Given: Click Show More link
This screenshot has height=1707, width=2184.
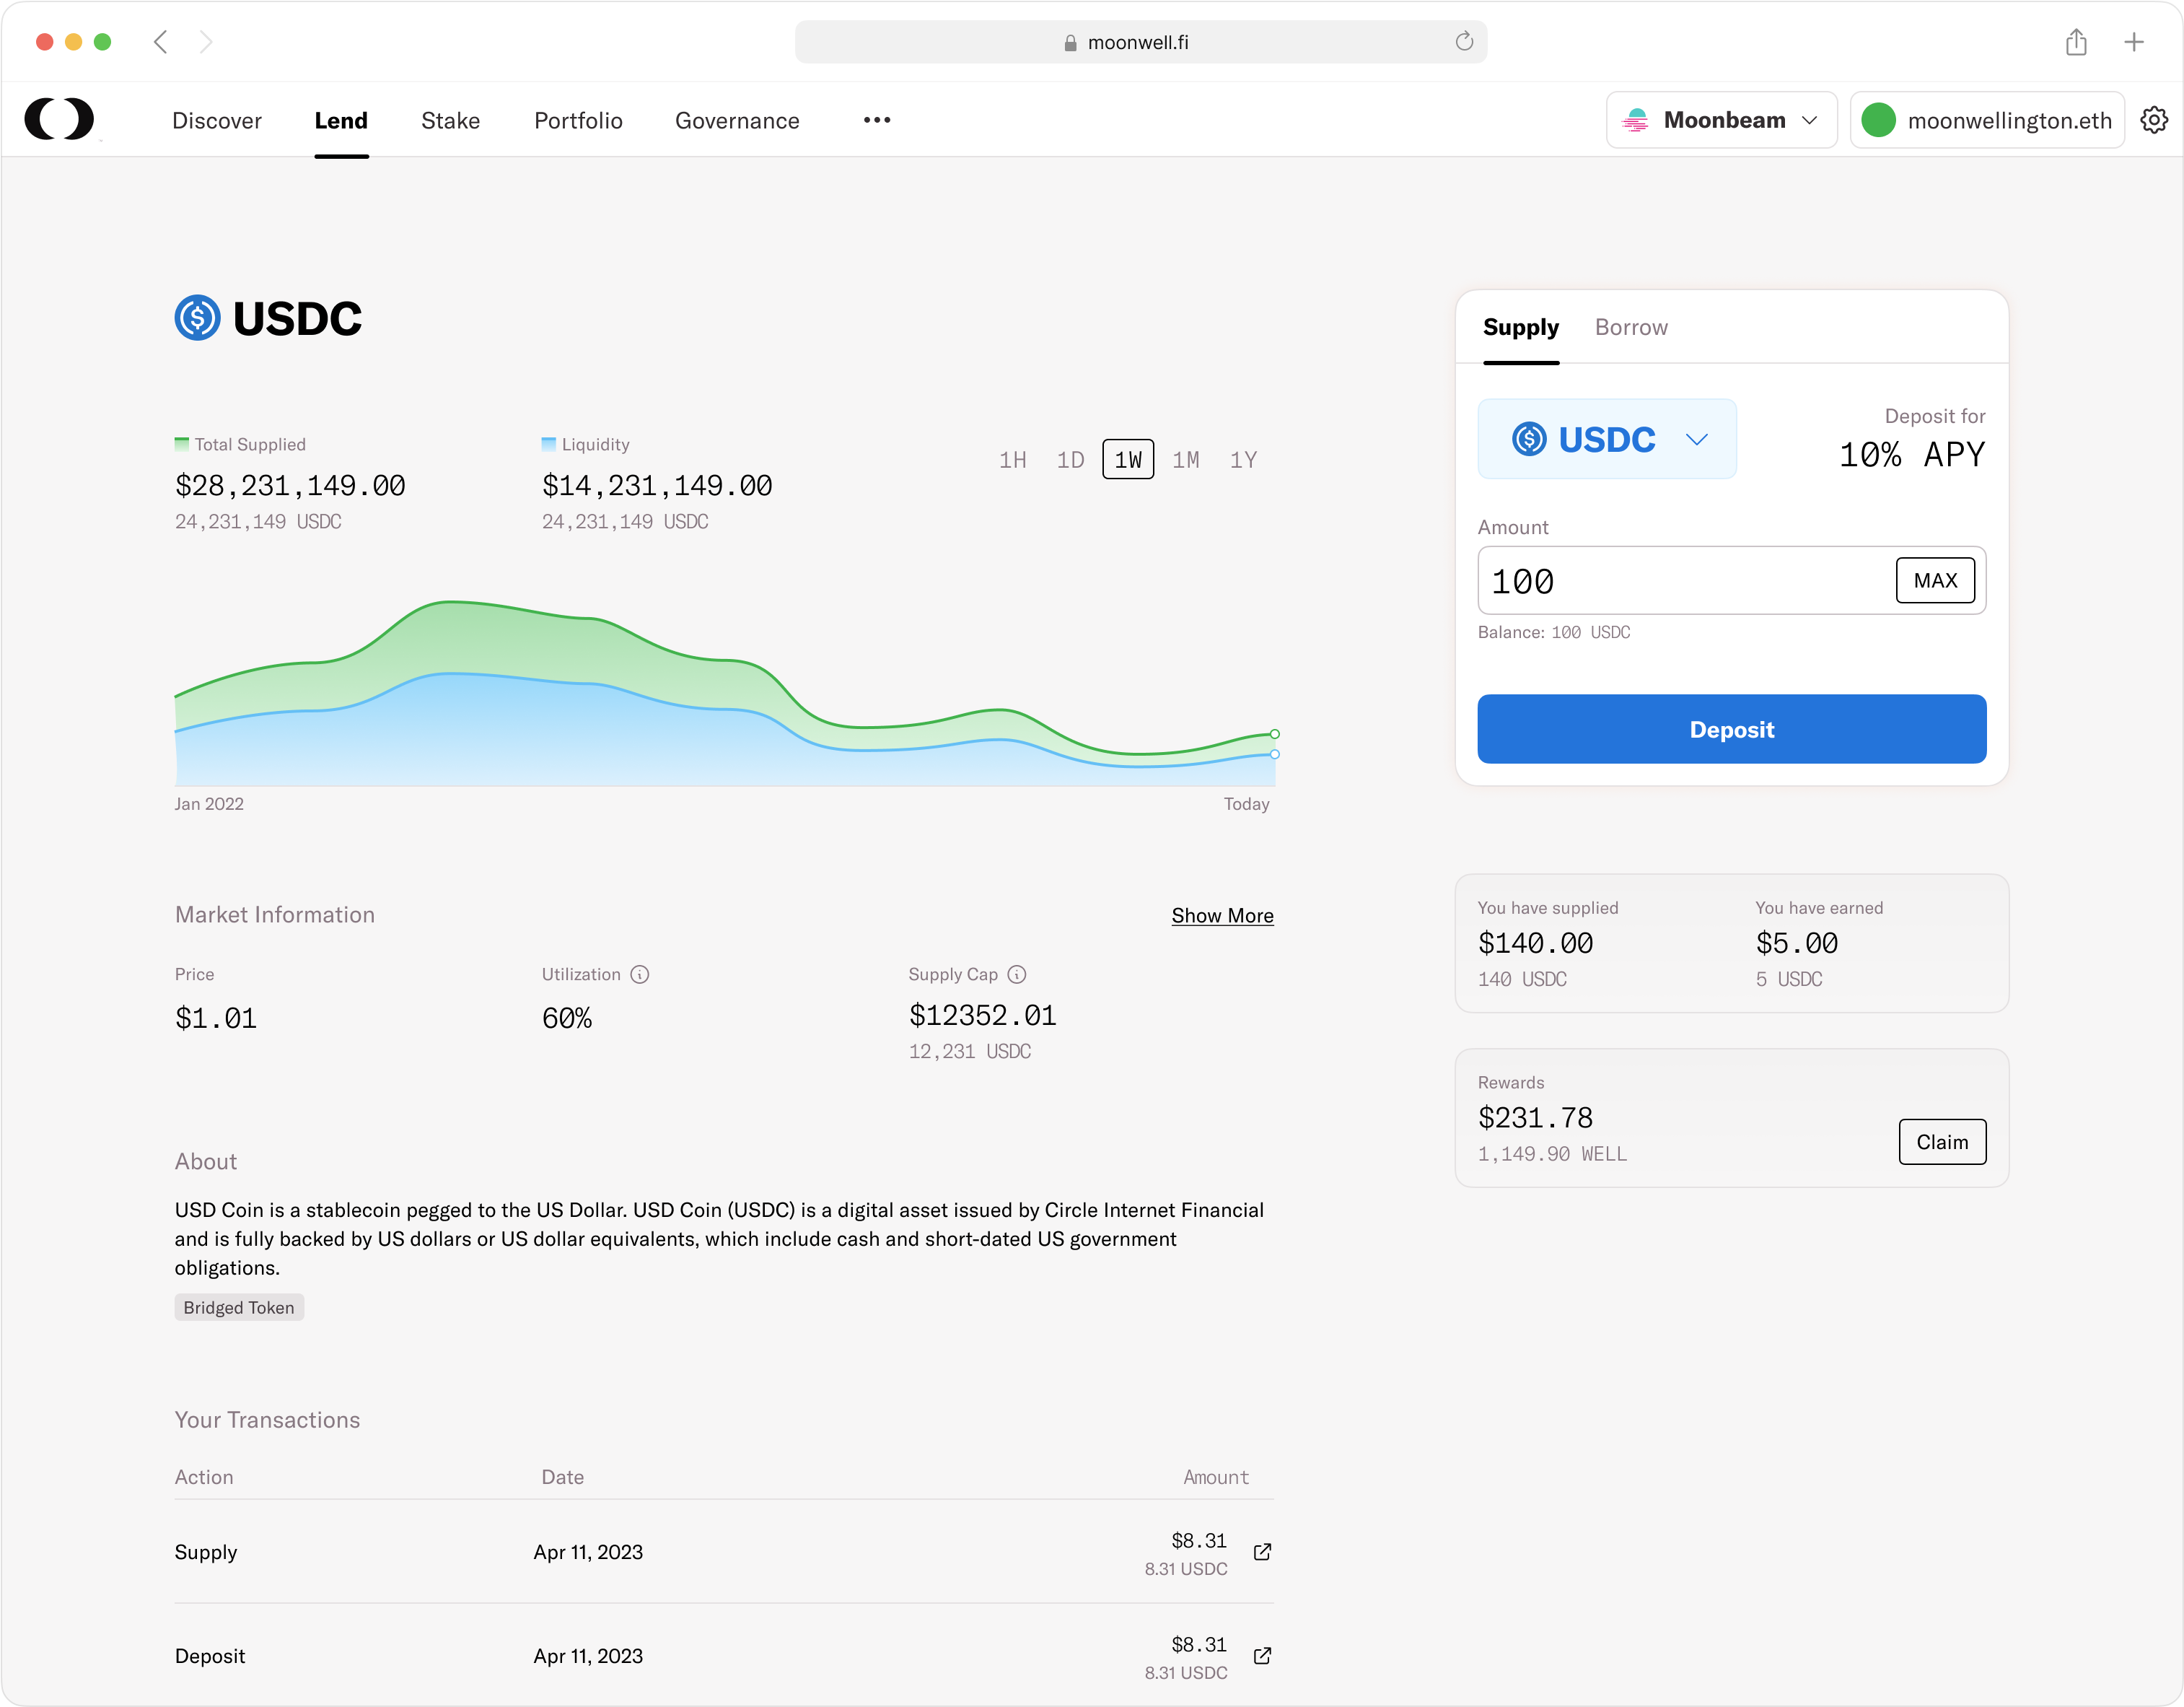Looking at the screenshot, I should pyautogui.click(x=1222, y=915).
